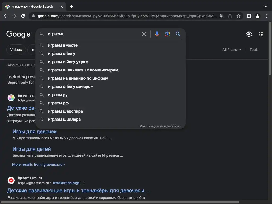Click the browser forward arrow
Image resolution: width=272 pixels, height=204 pixels.
[x=14, y=16]
